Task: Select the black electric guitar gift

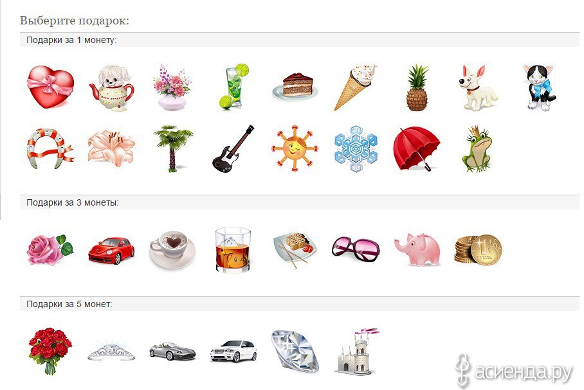Action: (x=233, y=148)
